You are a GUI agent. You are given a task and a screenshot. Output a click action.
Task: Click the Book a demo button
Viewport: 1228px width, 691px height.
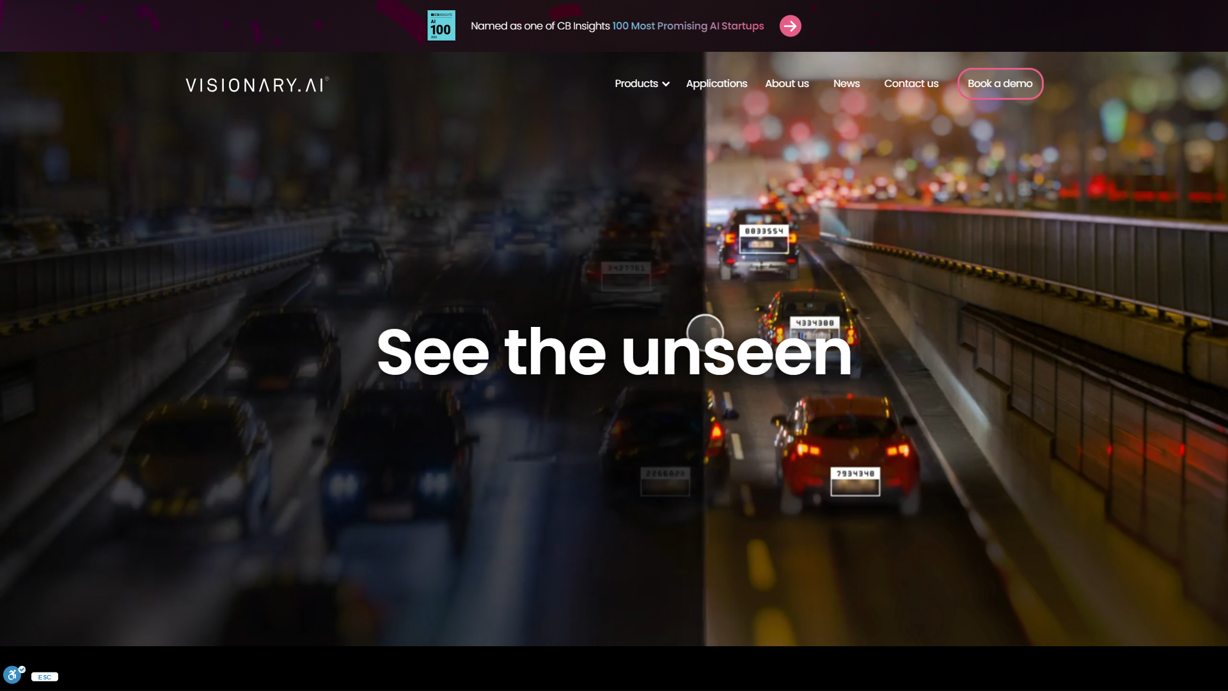[1000, 84]
